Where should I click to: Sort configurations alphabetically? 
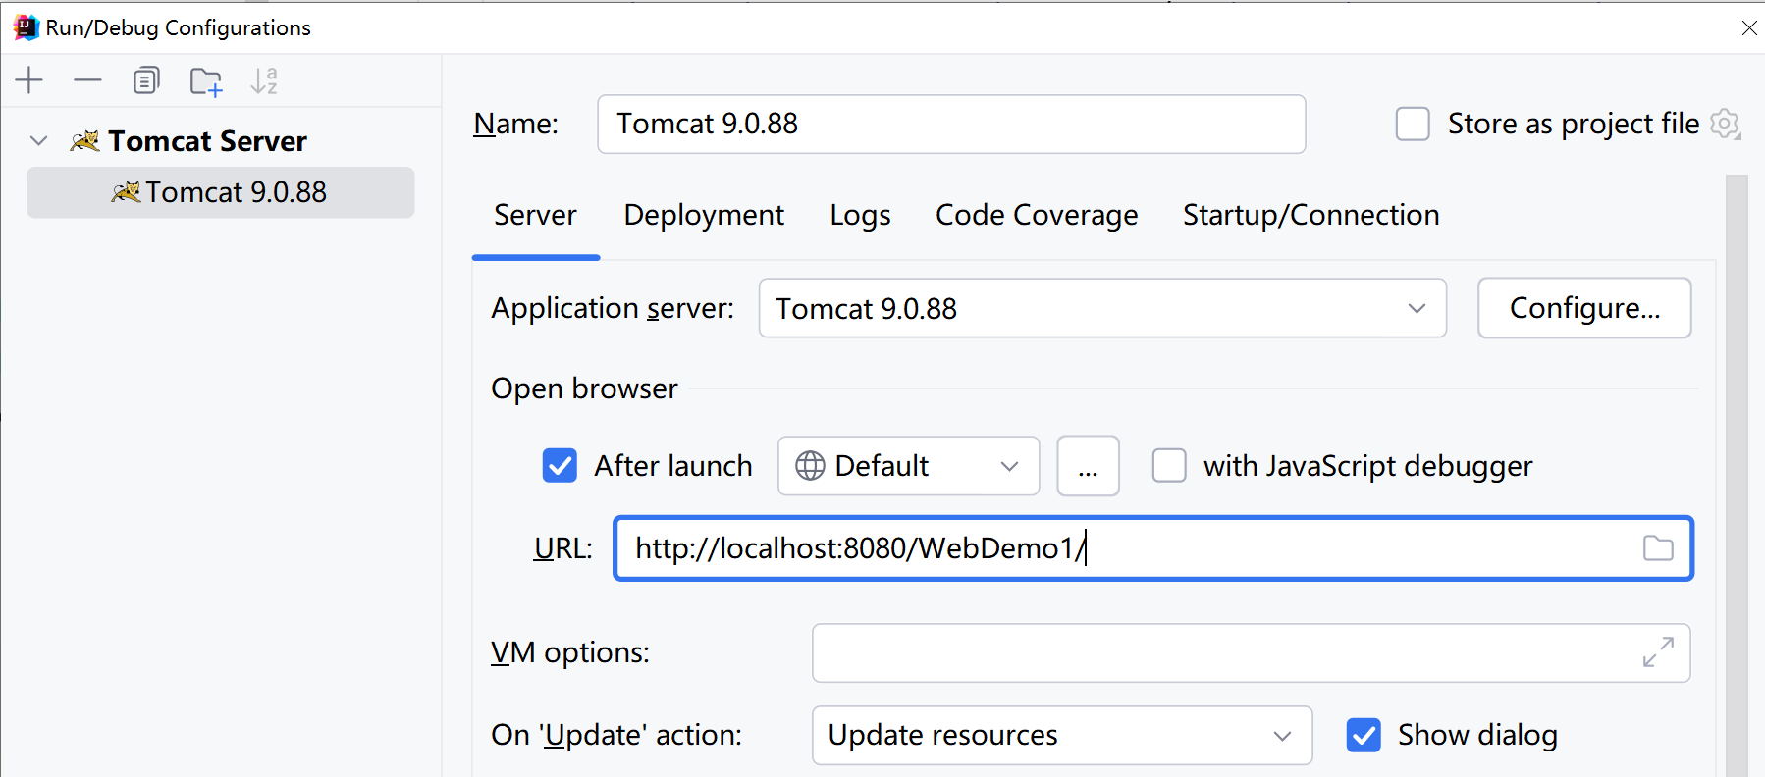[264, 80]
